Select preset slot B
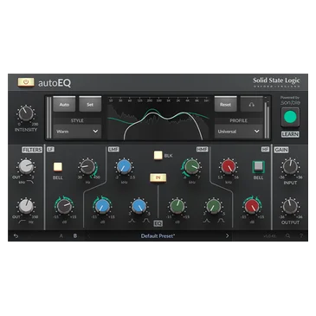The image size is (316, 316). tap(75, 235)
